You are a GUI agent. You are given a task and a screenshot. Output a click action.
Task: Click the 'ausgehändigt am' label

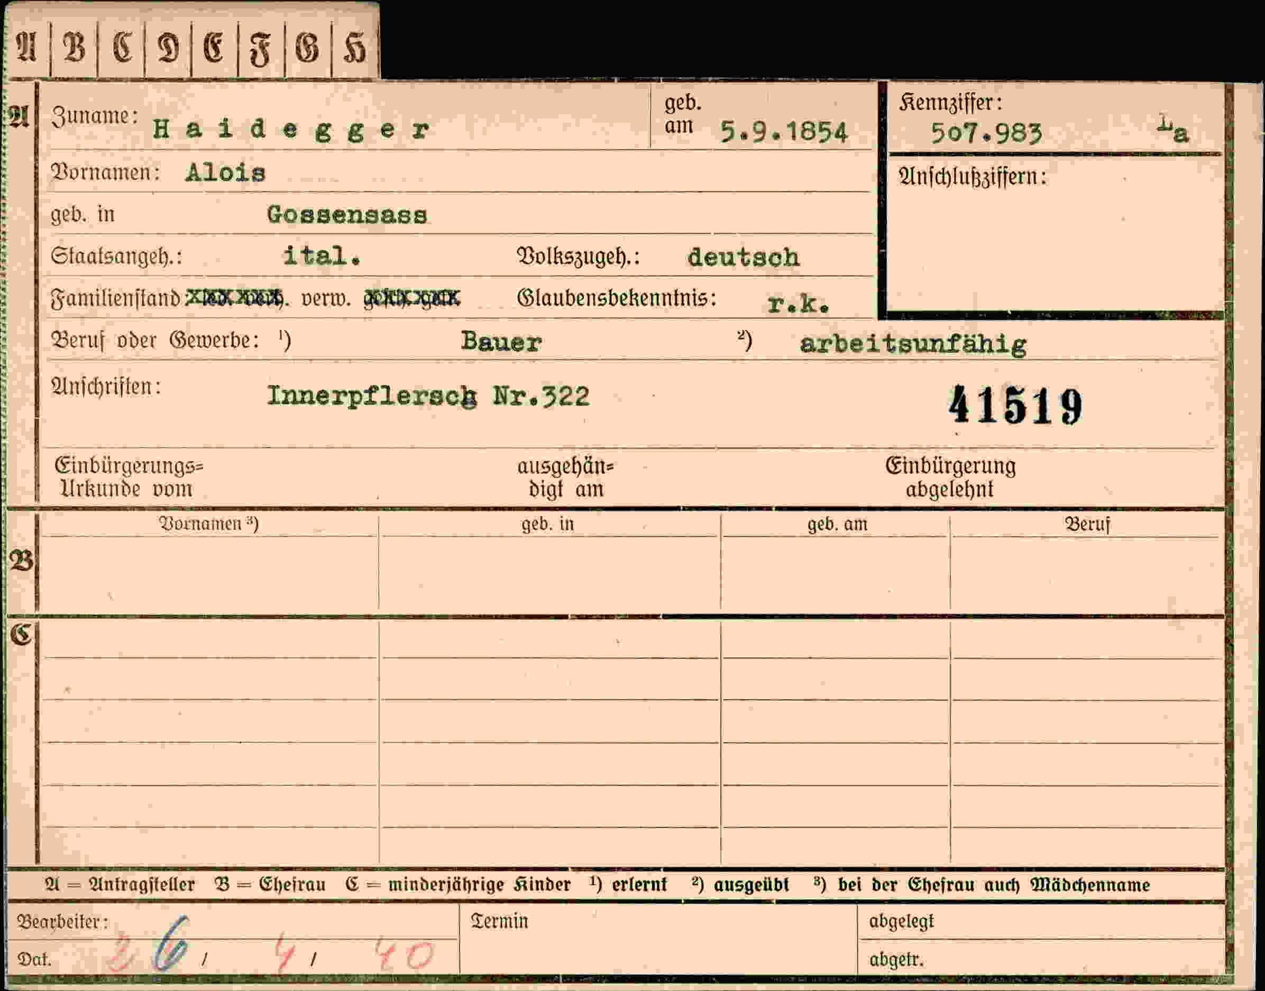coord(566,478)
